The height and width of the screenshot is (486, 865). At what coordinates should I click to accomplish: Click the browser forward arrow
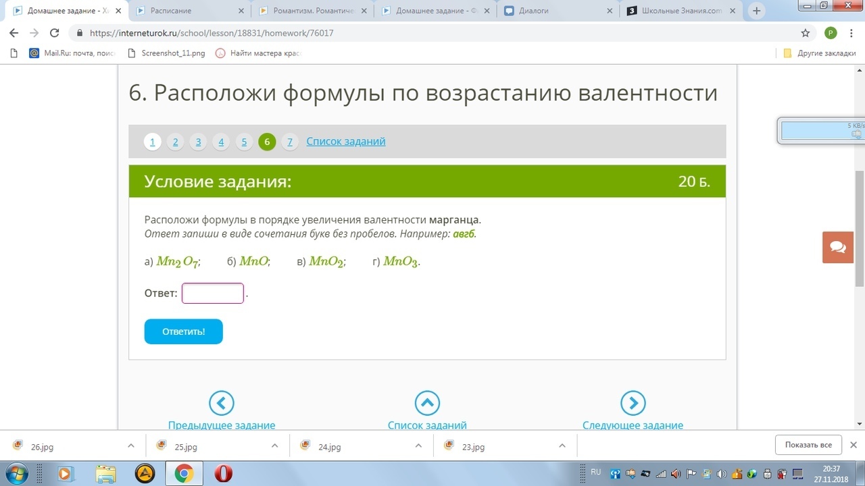(x=34, y=33)
